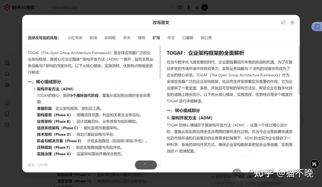The image size is (322, 187).
Task: Click the 选择改写后的风格 label
Action: [43, 38]
